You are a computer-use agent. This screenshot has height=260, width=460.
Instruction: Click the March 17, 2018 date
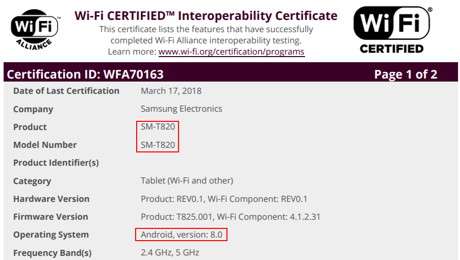pyautogui.click(x=171, y=91)
